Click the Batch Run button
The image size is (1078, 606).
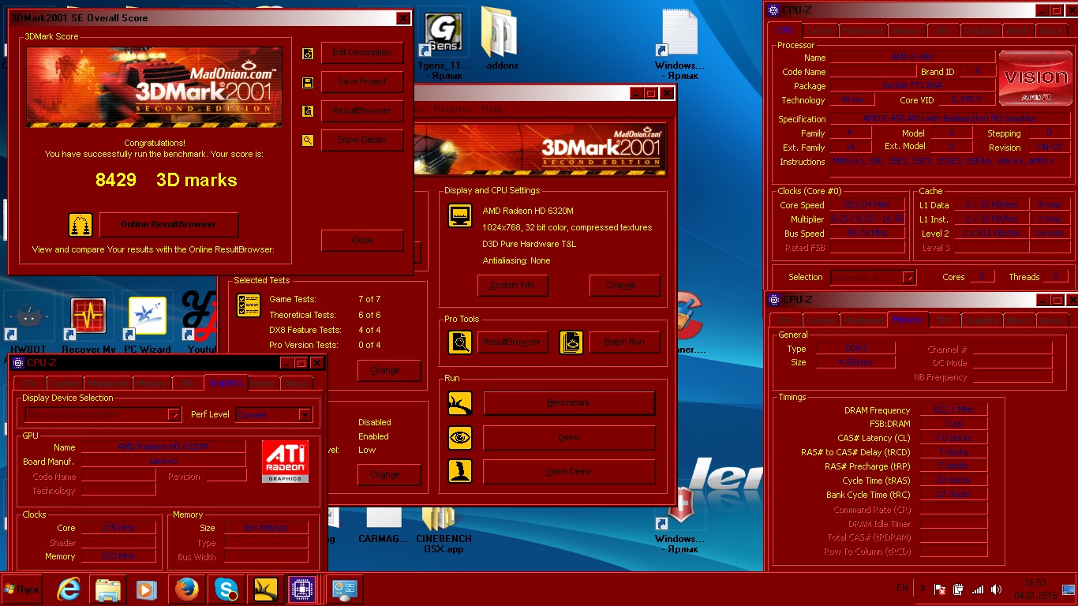coord(624,342)
